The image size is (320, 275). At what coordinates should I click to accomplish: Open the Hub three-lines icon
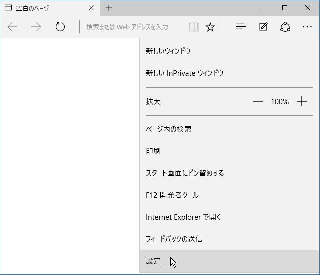coord(241,27)
